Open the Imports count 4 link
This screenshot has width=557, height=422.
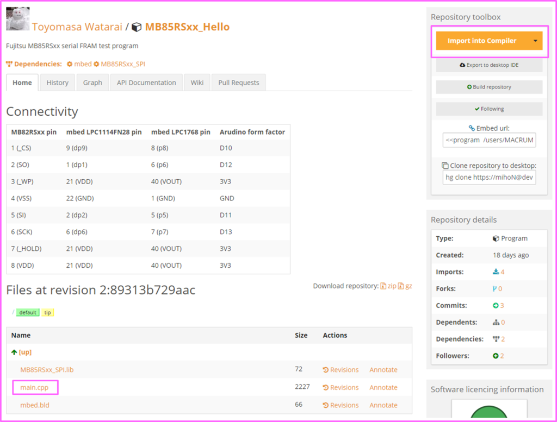(x=503, y=272)
